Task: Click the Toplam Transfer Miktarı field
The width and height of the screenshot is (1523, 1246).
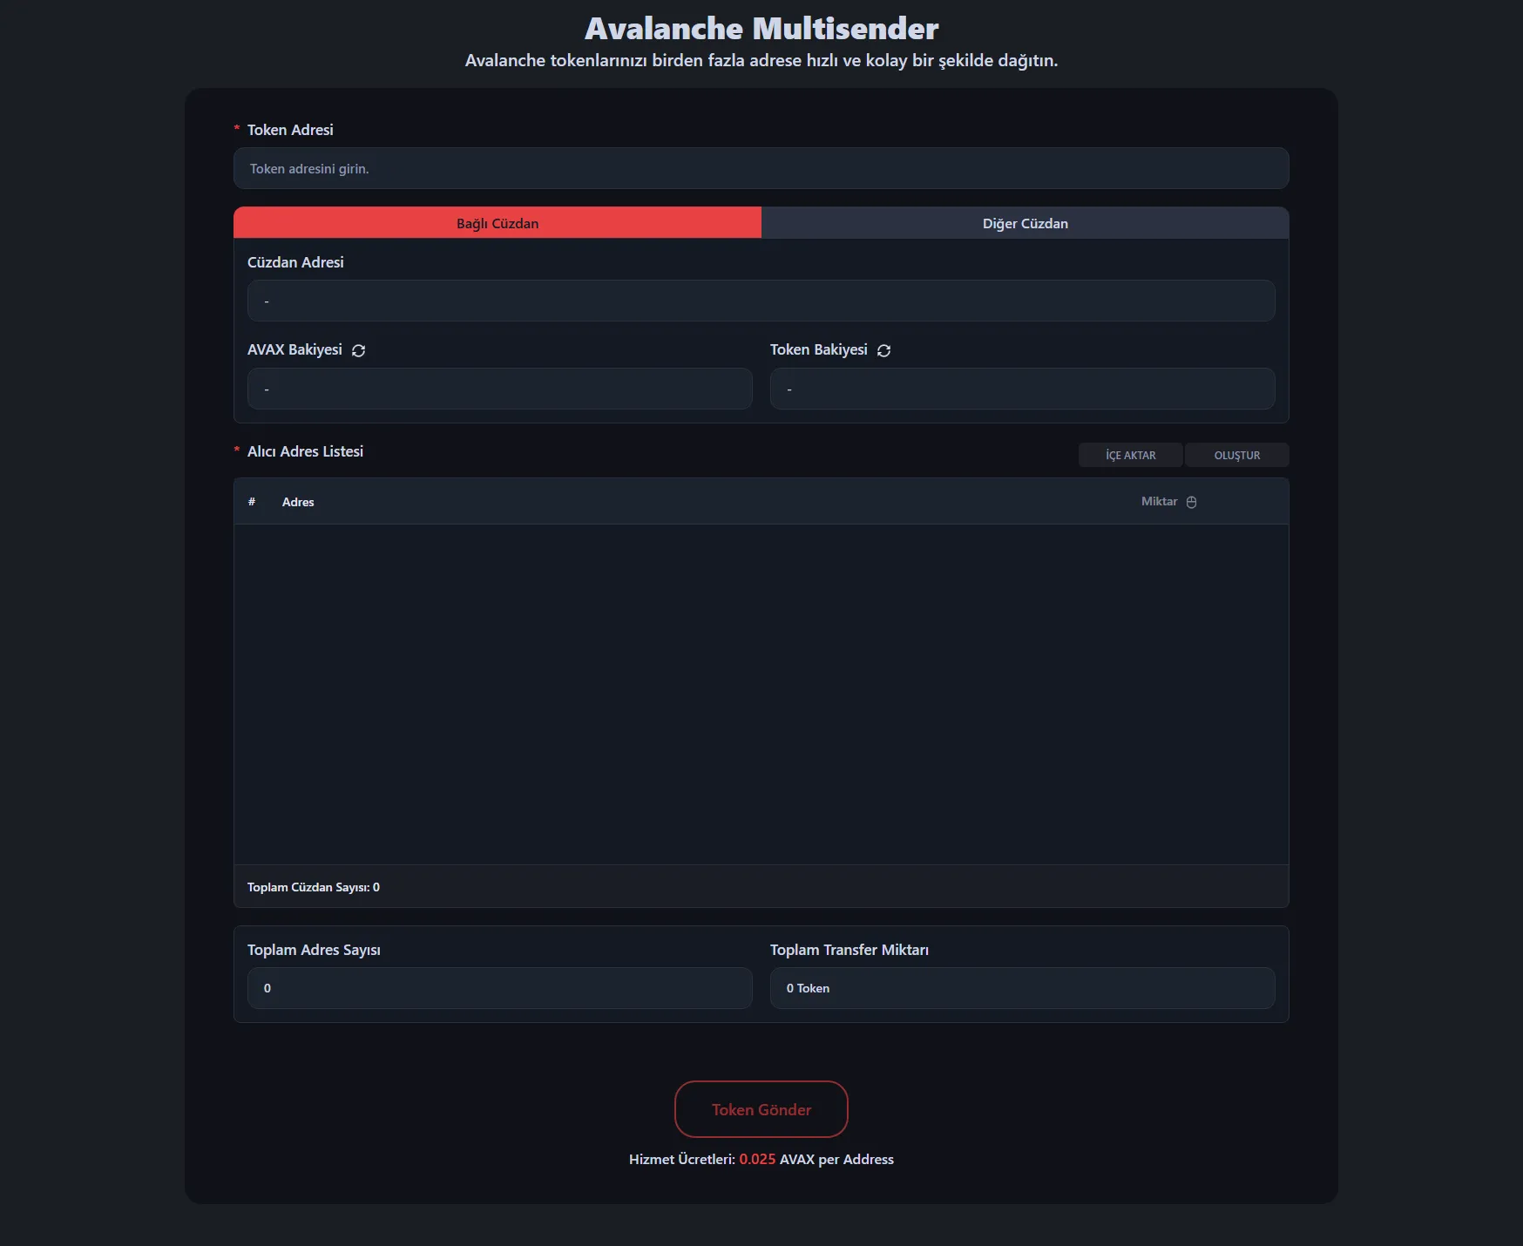Action: [1022, 988]
